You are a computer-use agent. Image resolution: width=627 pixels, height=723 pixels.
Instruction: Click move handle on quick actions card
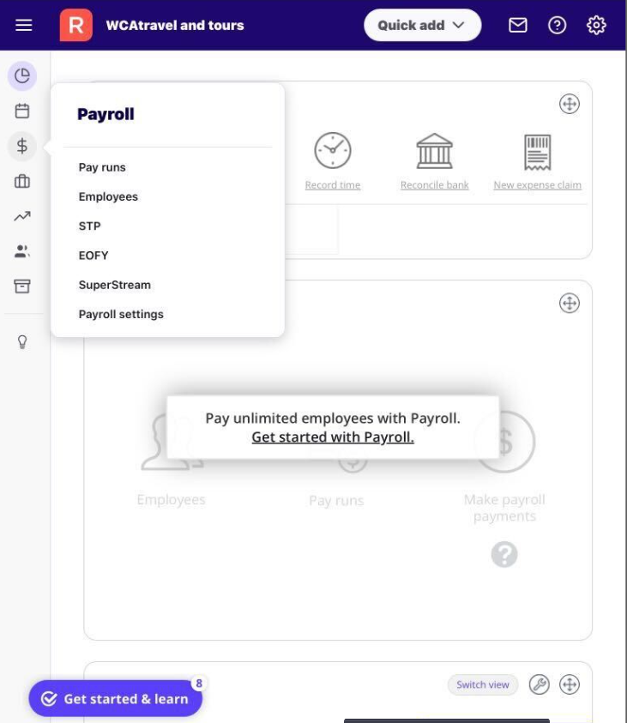(570, 104)
